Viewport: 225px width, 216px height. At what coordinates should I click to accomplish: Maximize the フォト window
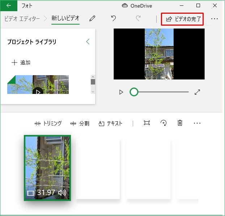tap(198, 5)
